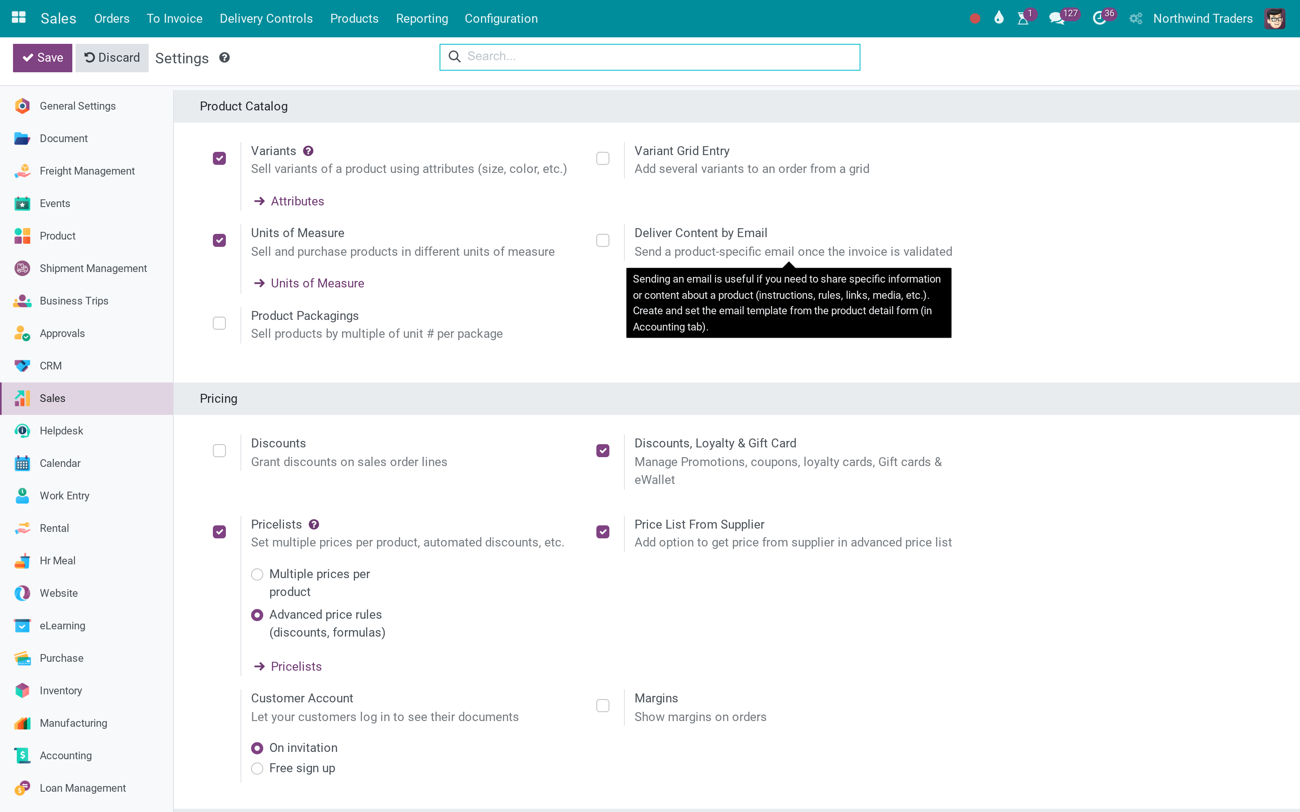This screenshot has height=812, width=1300.
Task: Uncheck the Variants checkbox
Action: click(219, 158)
